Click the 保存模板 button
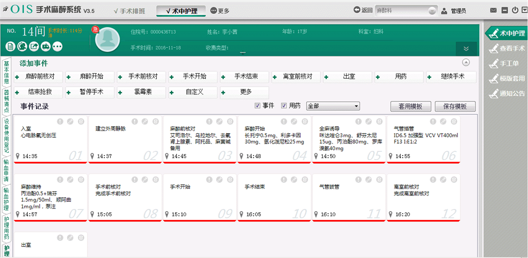528x258 pixels. click(454, 106)
